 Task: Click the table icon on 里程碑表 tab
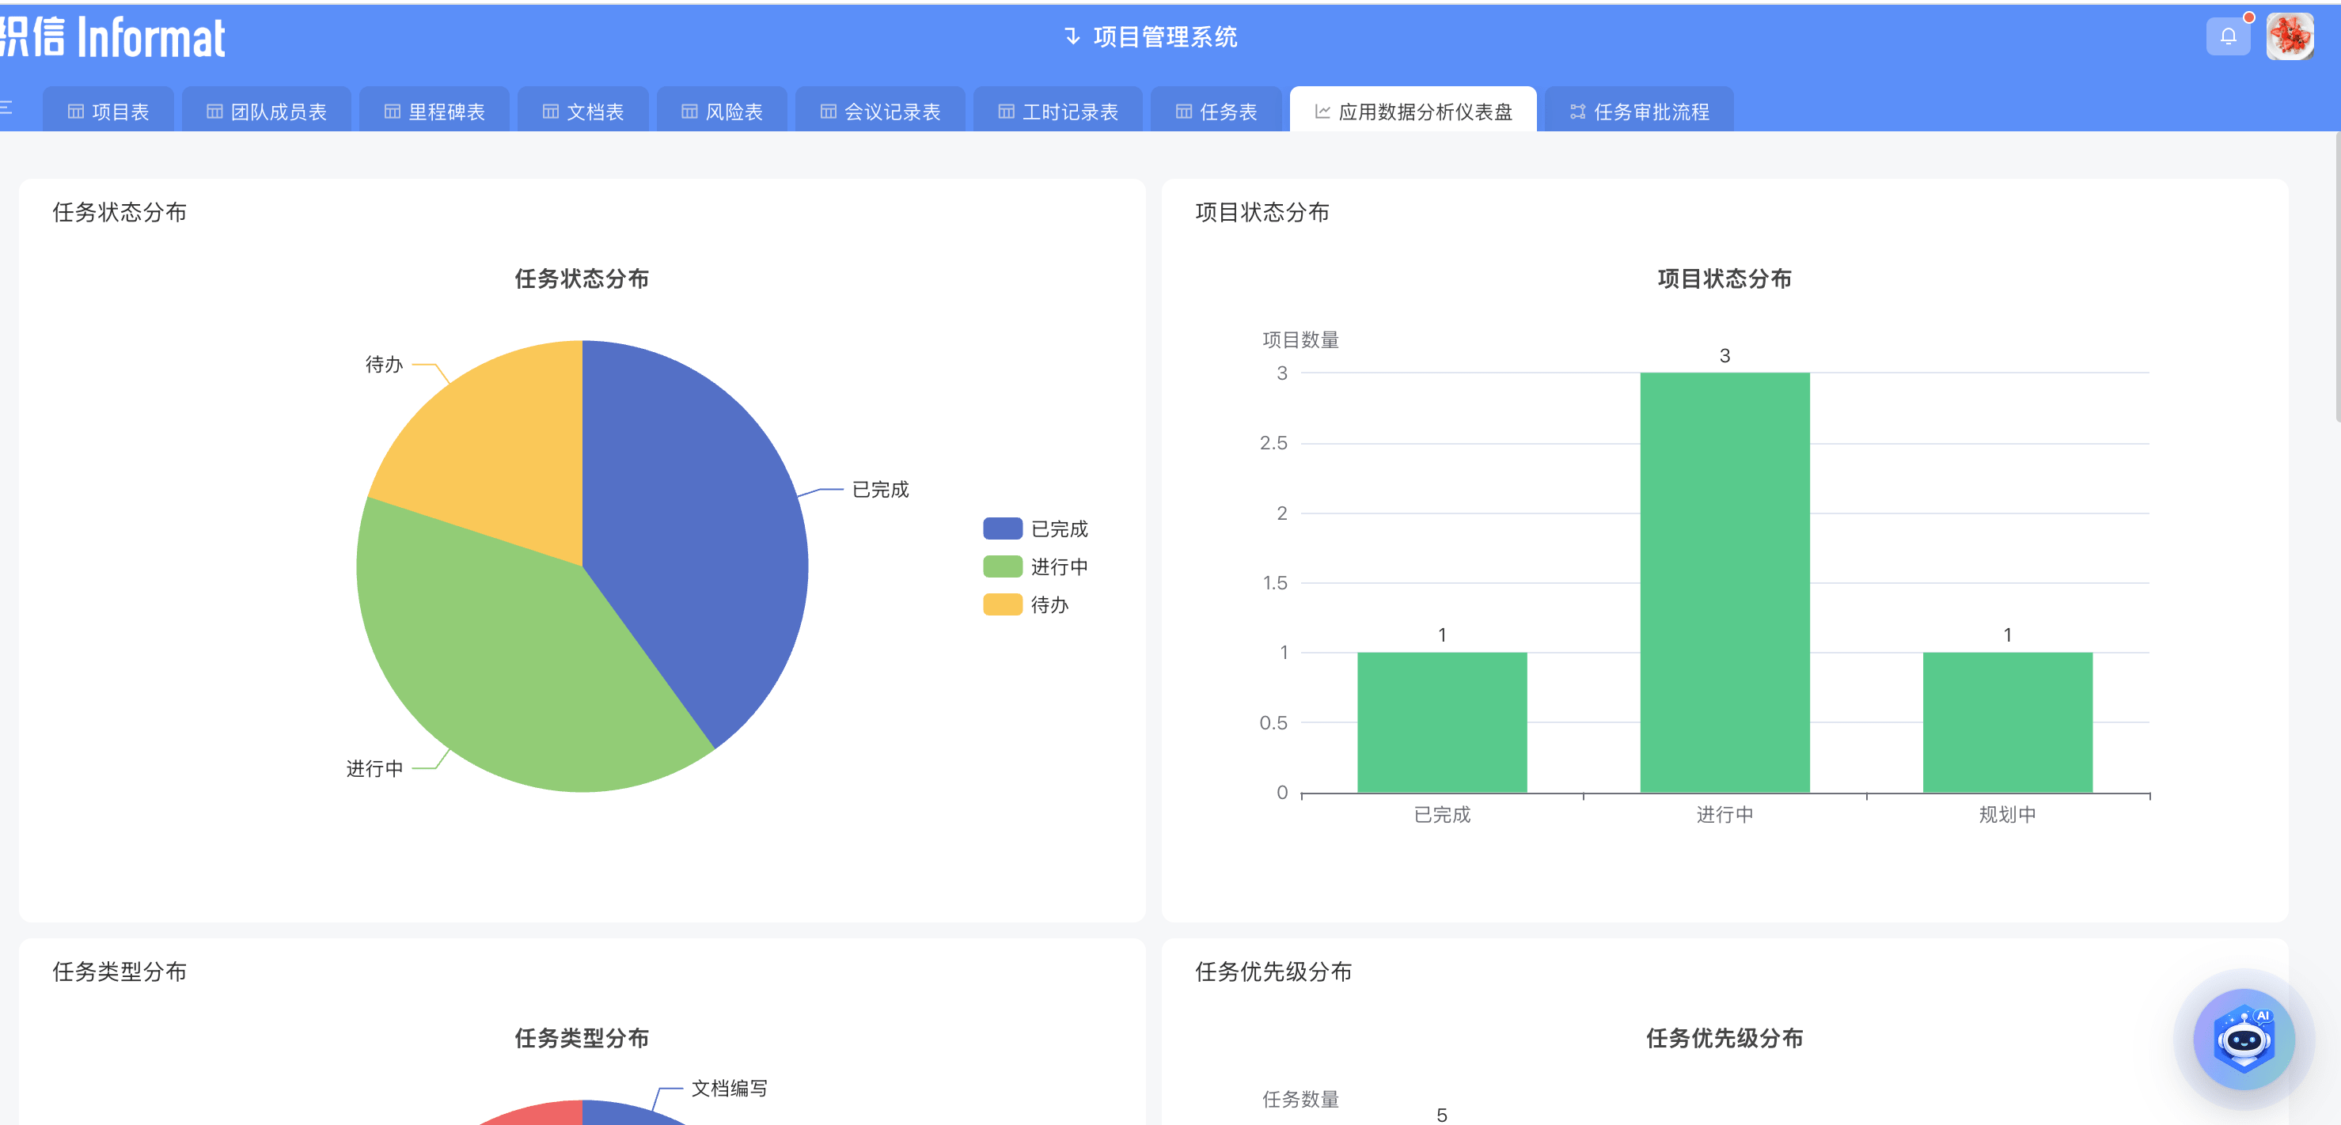pos(392,112)
